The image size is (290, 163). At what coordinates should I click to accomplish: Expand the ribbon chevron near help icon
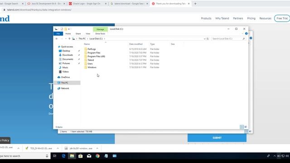click(x=242, y=34)
